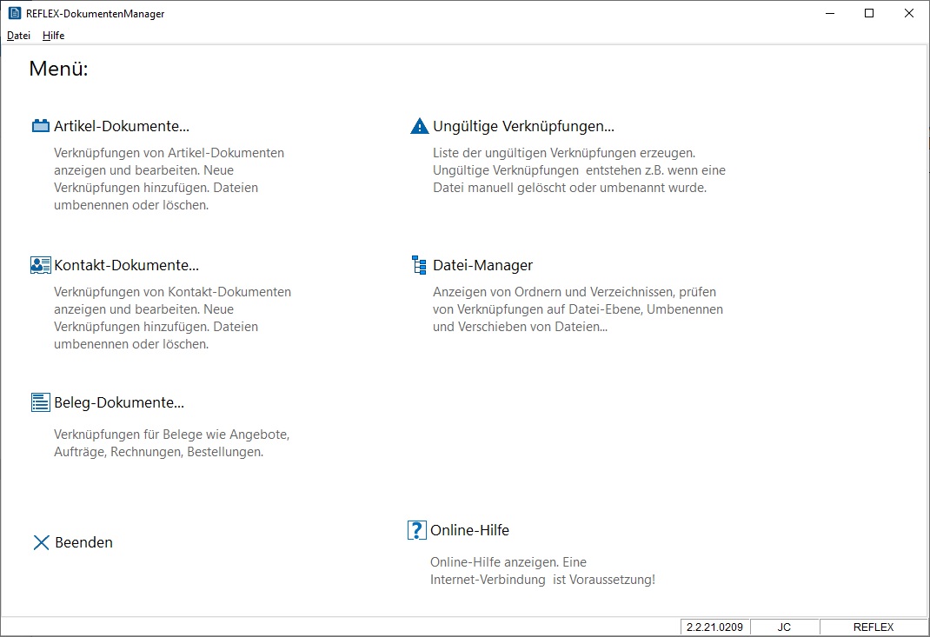Click the Online-Hilfe question mark icon
This screenshot has width=930, height=637.
[x=417, y=529]
